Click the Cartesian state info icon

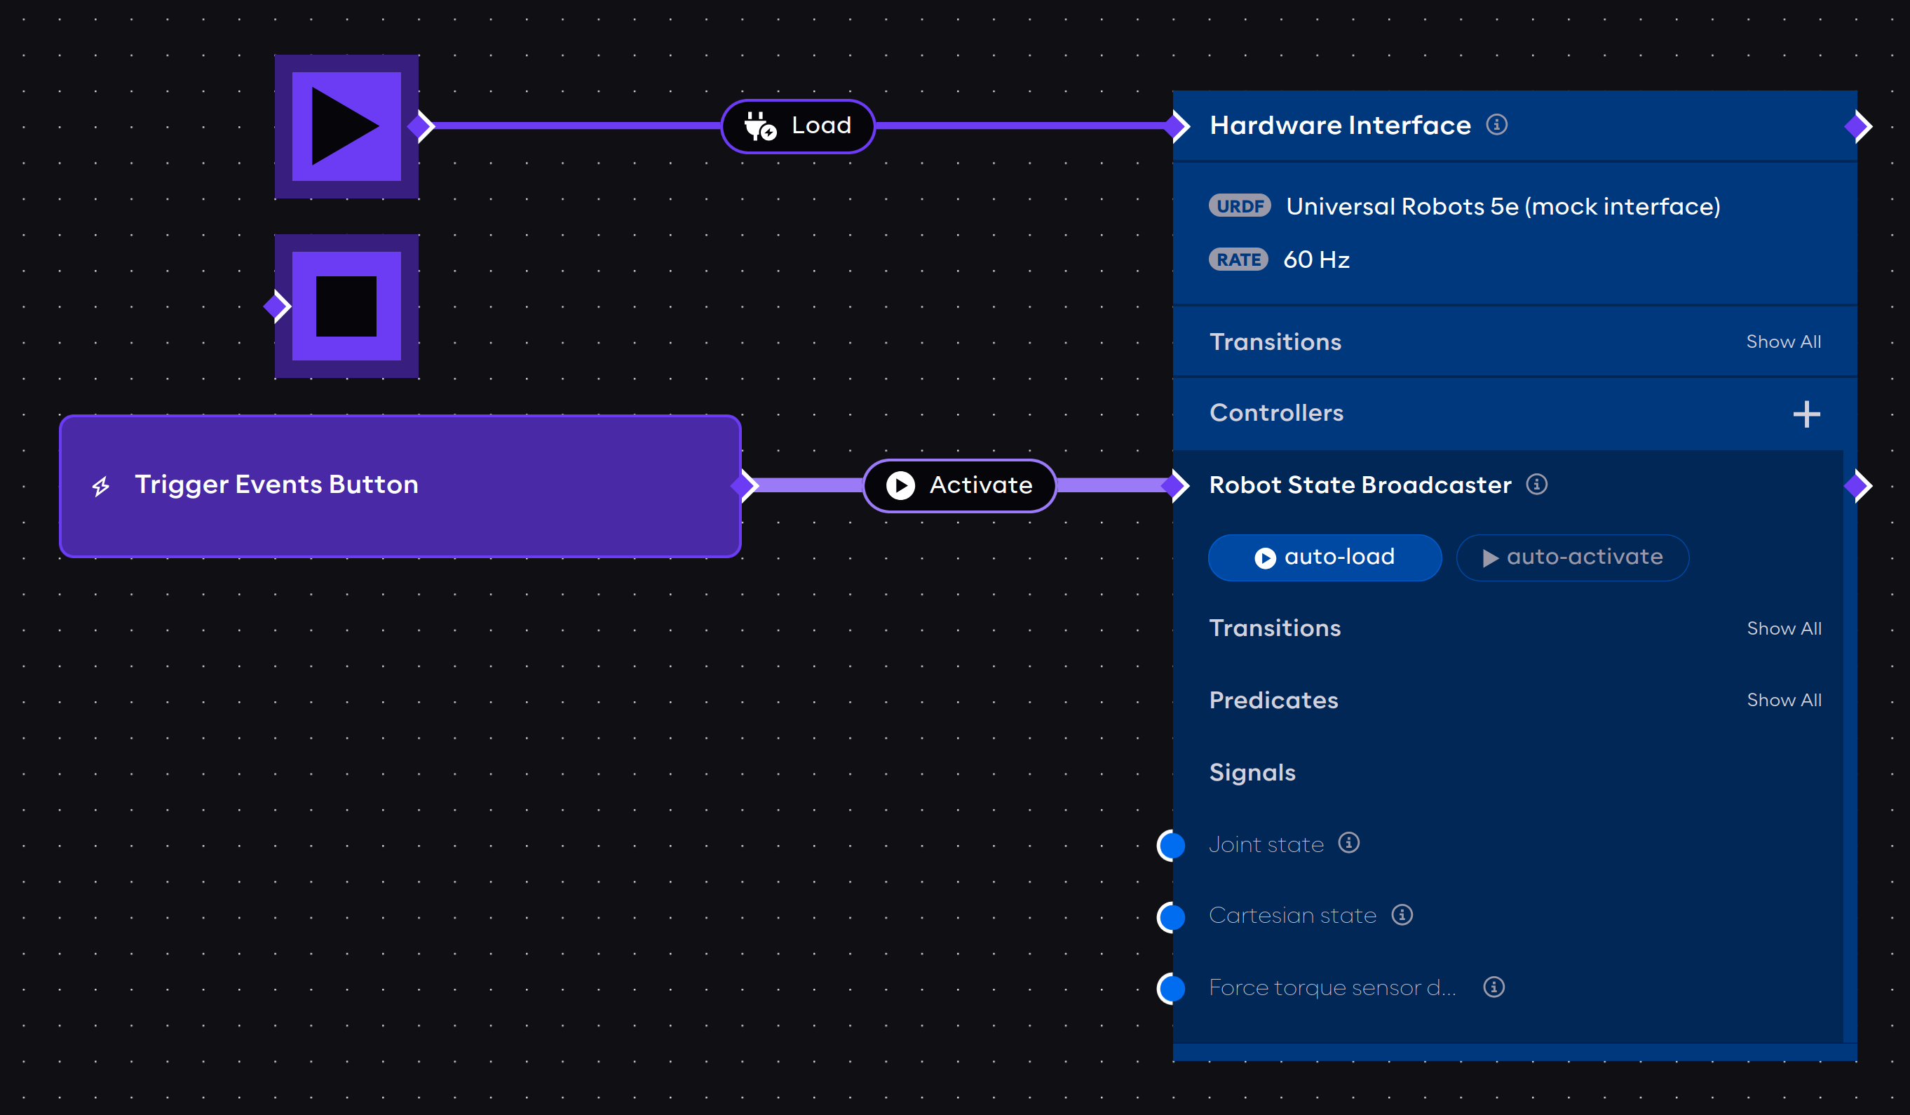(x=1402, y=915)
